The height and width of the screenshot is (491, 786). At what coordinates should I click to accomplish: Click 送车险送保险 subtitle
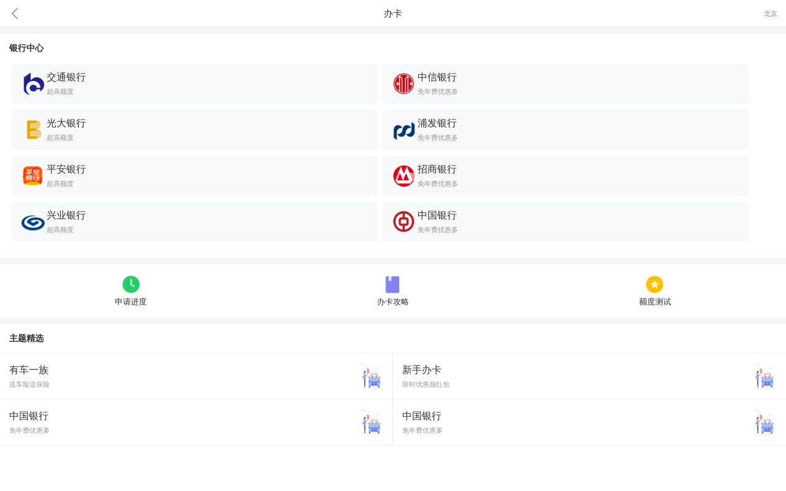click(x=29, y=385)
